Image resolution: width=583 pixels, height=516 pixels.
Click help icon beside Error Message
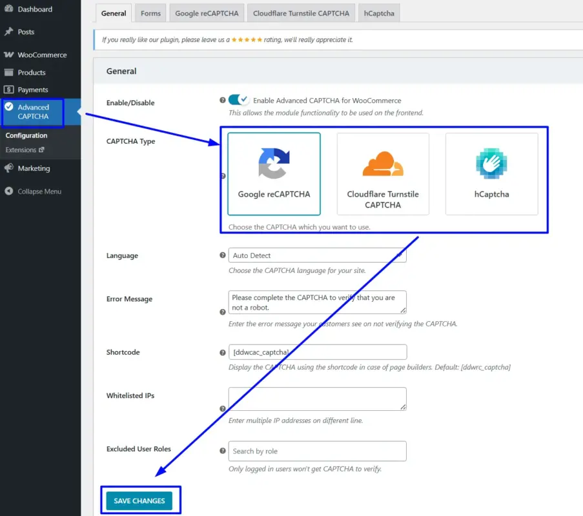coord(222,312)
